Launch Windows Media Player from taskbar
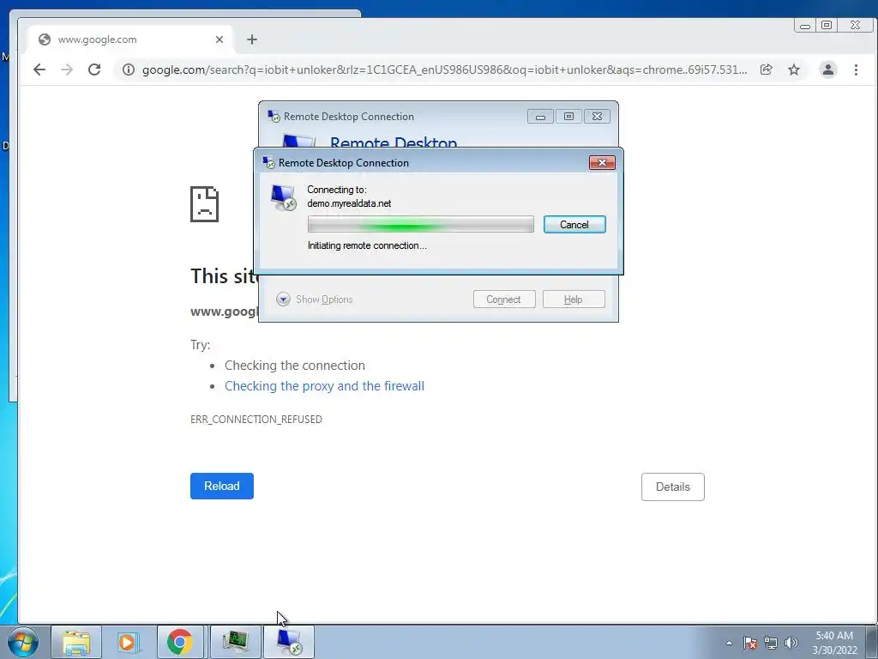 click(x=127, y=642)
